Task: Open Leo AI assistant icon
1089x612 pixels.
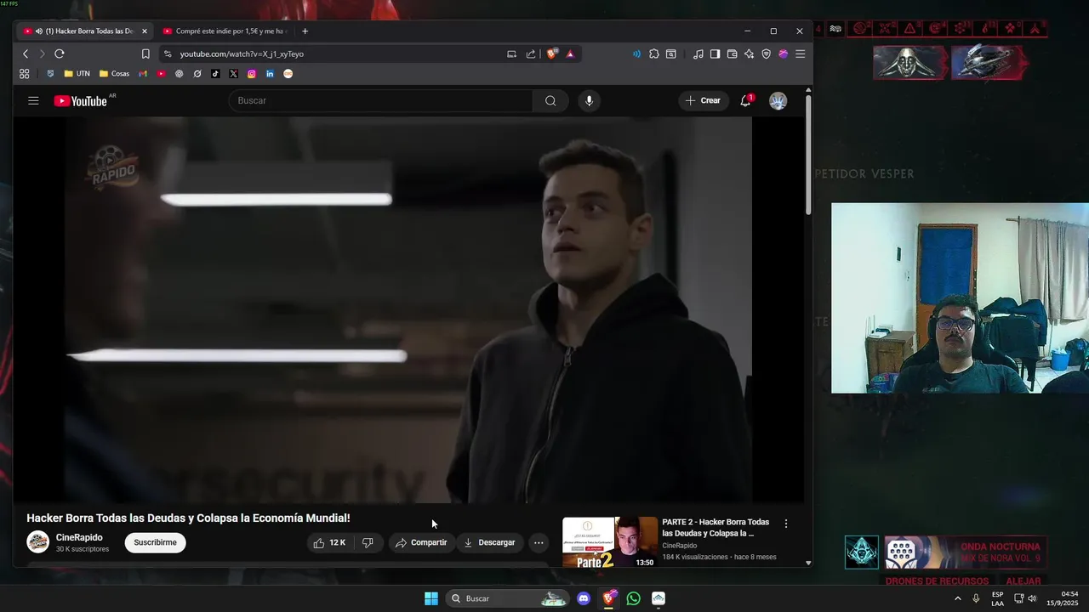Action: coord(749,54)
